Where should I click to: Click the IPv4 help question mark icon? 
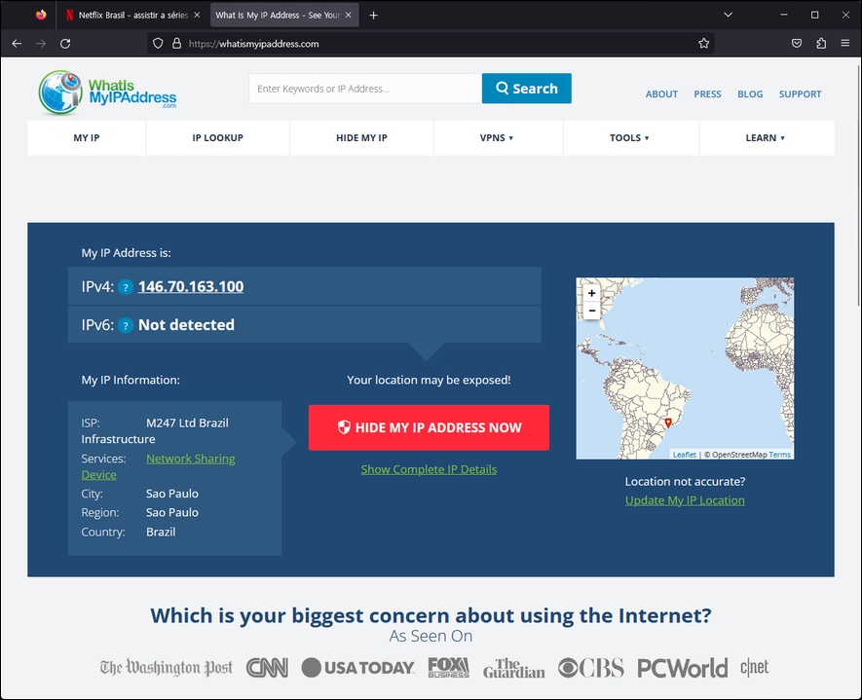click(x=126, y=287)
